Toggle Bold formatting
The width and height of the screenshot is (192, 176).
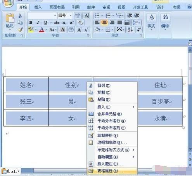[x=31, y=23]
